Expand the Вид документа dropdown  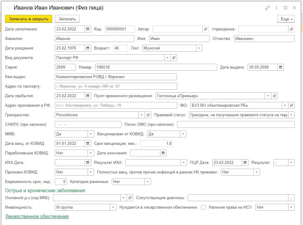point(167,58)
